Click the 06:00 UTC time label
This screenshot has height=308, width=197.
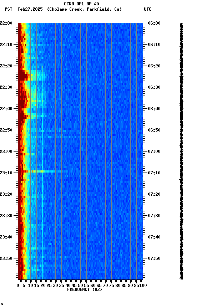point(154,23)
